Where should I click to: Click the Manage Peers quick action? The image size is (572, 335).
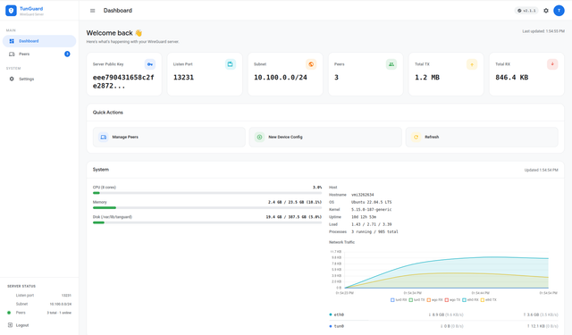(x=169, y=137)
